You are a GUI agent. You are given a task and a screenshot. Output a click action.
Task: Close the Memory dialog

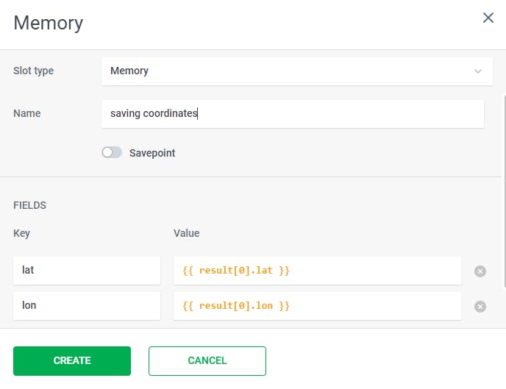point(488,18)
